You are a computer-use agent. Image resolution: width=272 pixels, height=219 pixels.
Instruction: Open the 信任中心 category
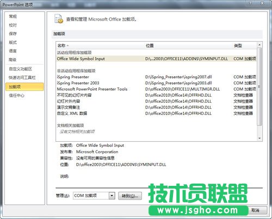coord(16,96)
